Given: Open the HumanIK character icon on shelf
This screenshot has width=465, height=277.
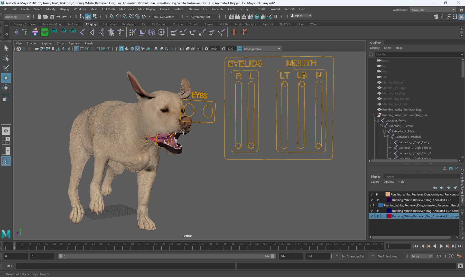Looking at the screenshot, I should (x=120, y=32).
